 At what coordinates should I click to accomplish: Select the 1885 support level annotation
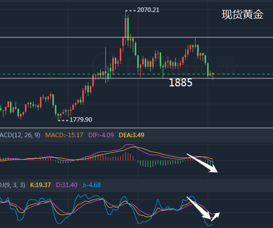click(181, 82)
